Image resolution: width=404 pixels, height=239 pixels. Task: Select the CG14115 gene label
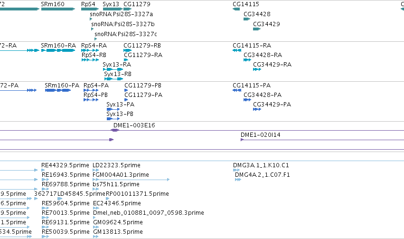click(x=246, y=4)
